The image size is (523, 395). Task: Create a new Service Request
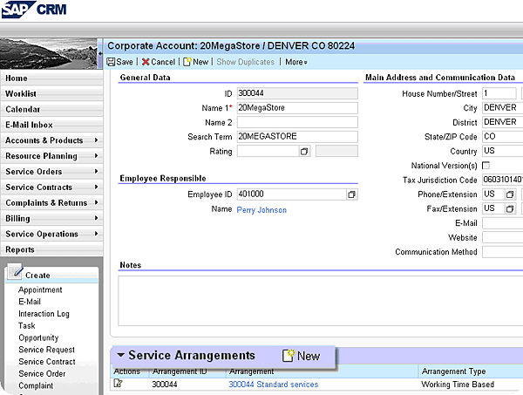pos(46,350)
